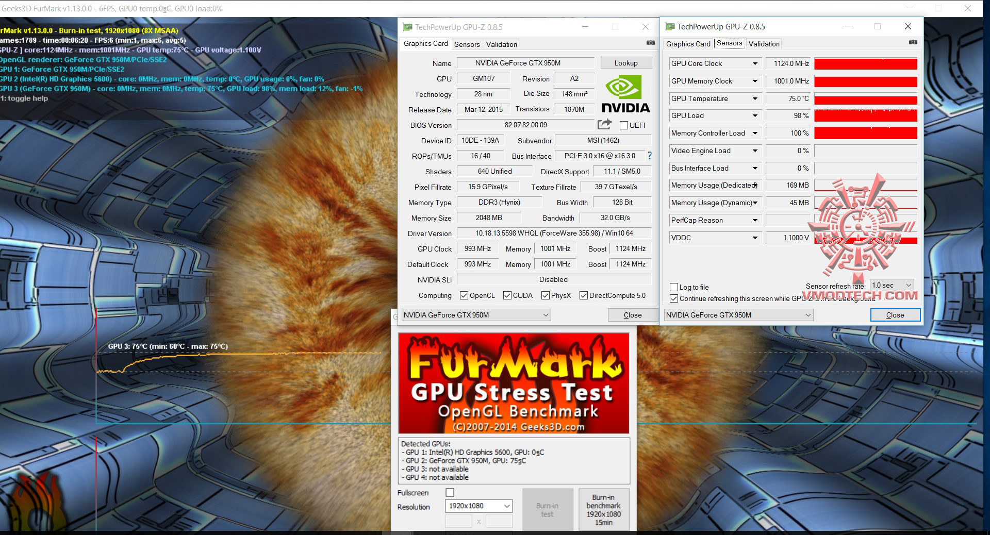Open the FurMark Resolution dropdown
990x535 pixels.
click(x=478, y=506)
